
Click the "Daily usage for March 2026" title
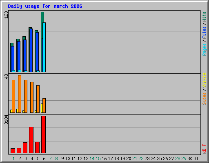pyautogui.click(x=45, y=6)
